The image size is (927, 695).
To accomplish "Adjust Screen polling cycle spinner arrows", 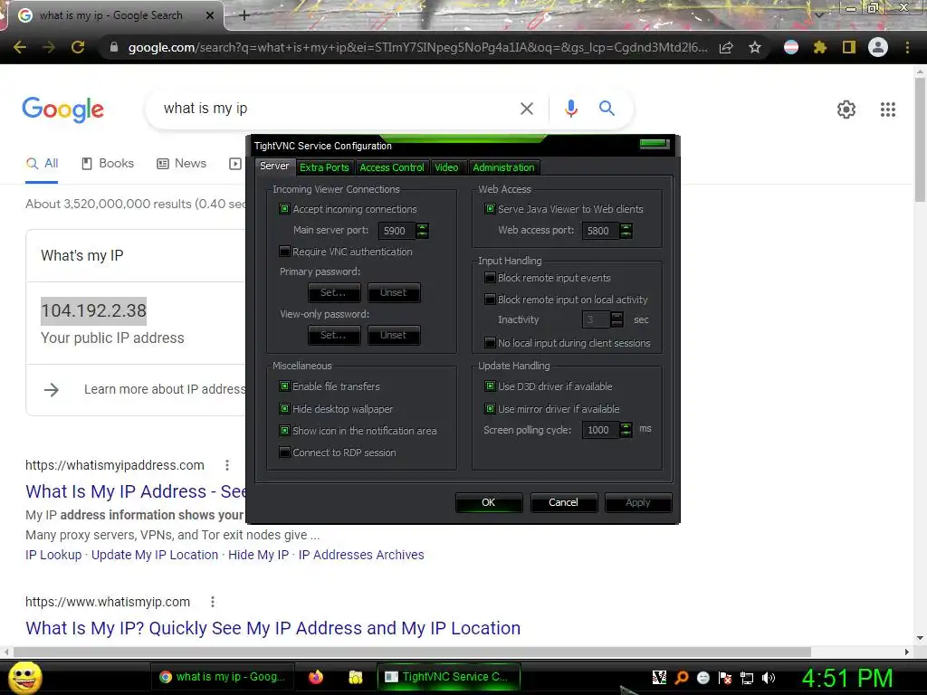I will click(x=626, y=430).
